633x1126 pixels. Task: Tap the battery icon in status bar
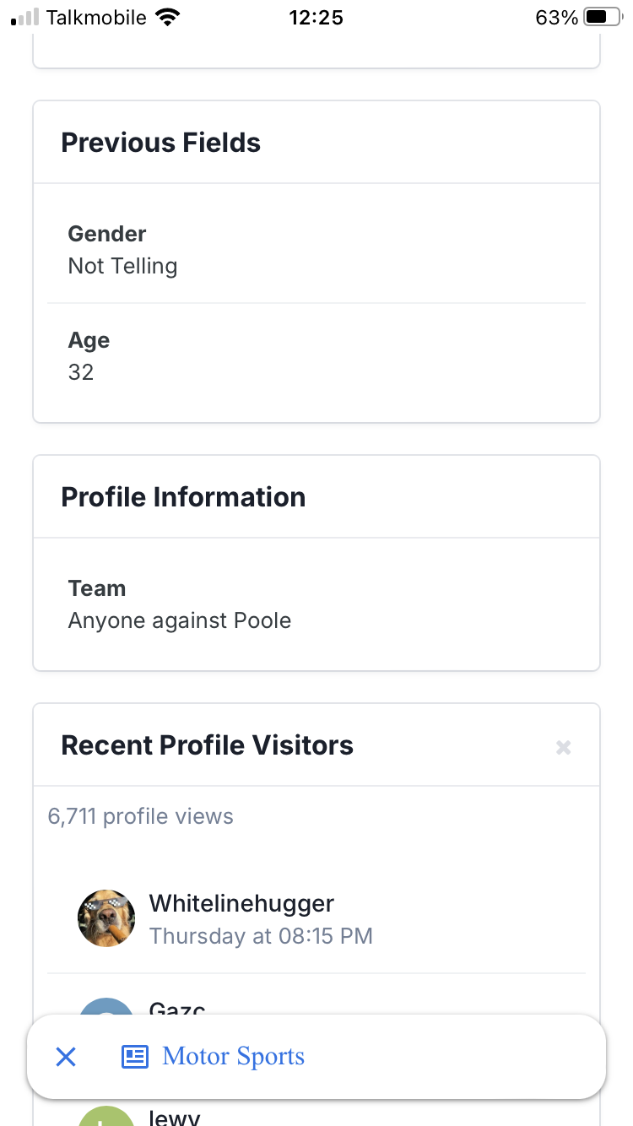coord(602,17)
